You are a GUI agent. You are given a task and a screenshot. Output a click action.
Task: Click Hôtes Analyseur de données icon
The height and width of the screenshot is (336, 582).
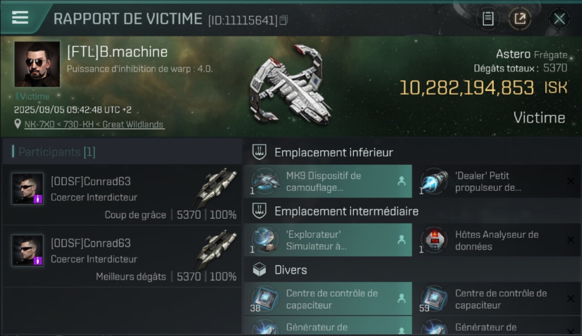point(433,240)
